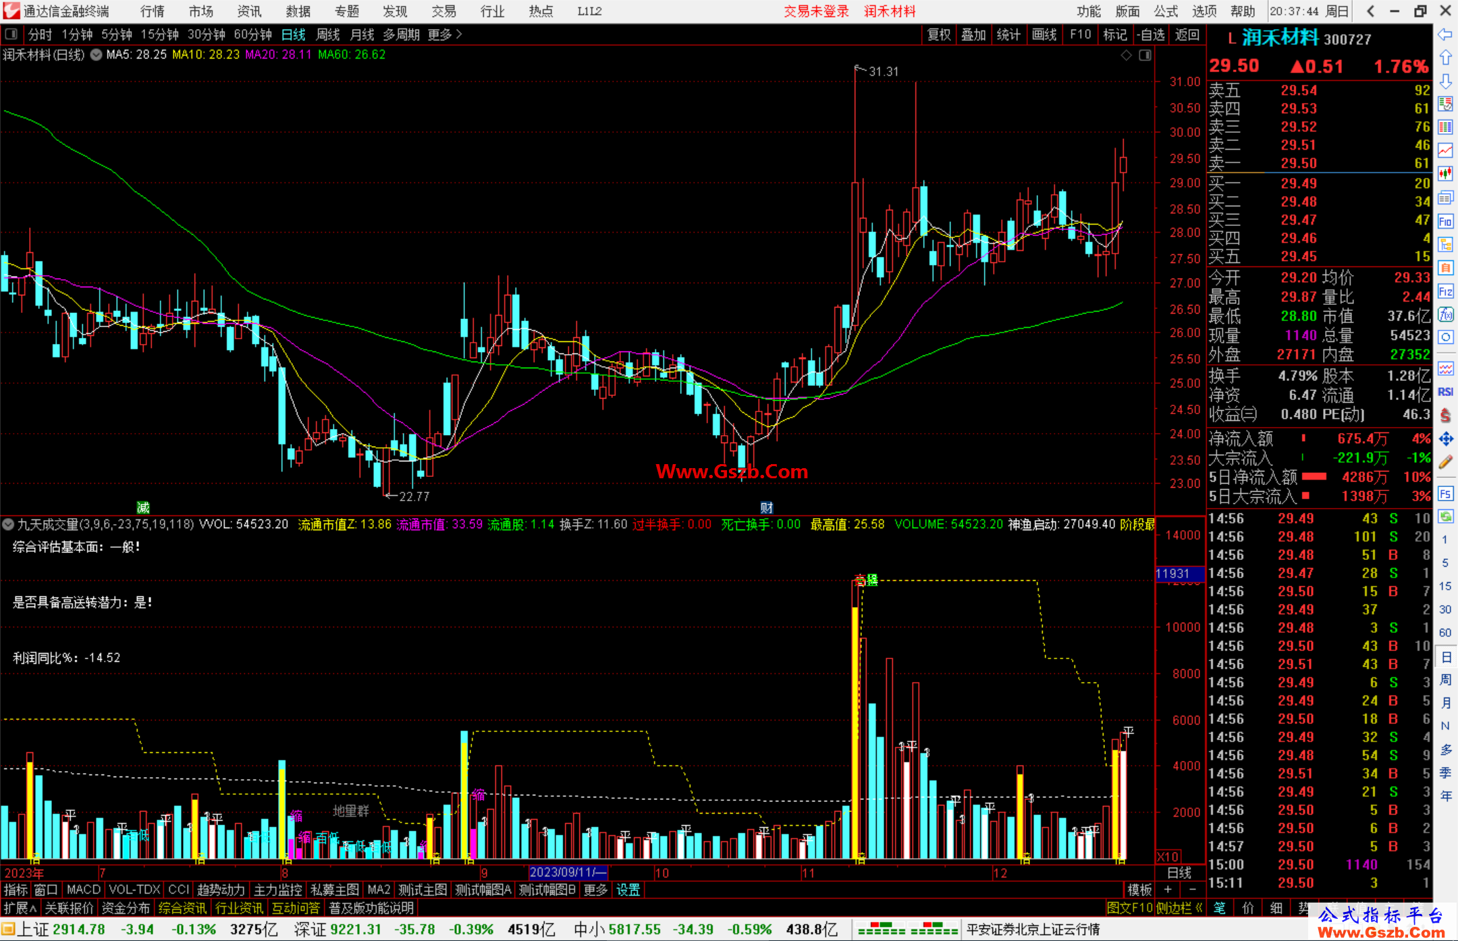The image size is (1458, 941).
Task: Click the blue four-way move arrows icon
Action: pos(1445,439)
